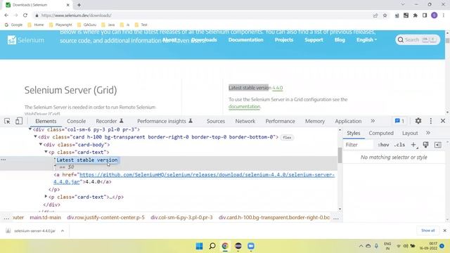
Task: Open taskbar search magnifier
Action: tap(212, 246)
